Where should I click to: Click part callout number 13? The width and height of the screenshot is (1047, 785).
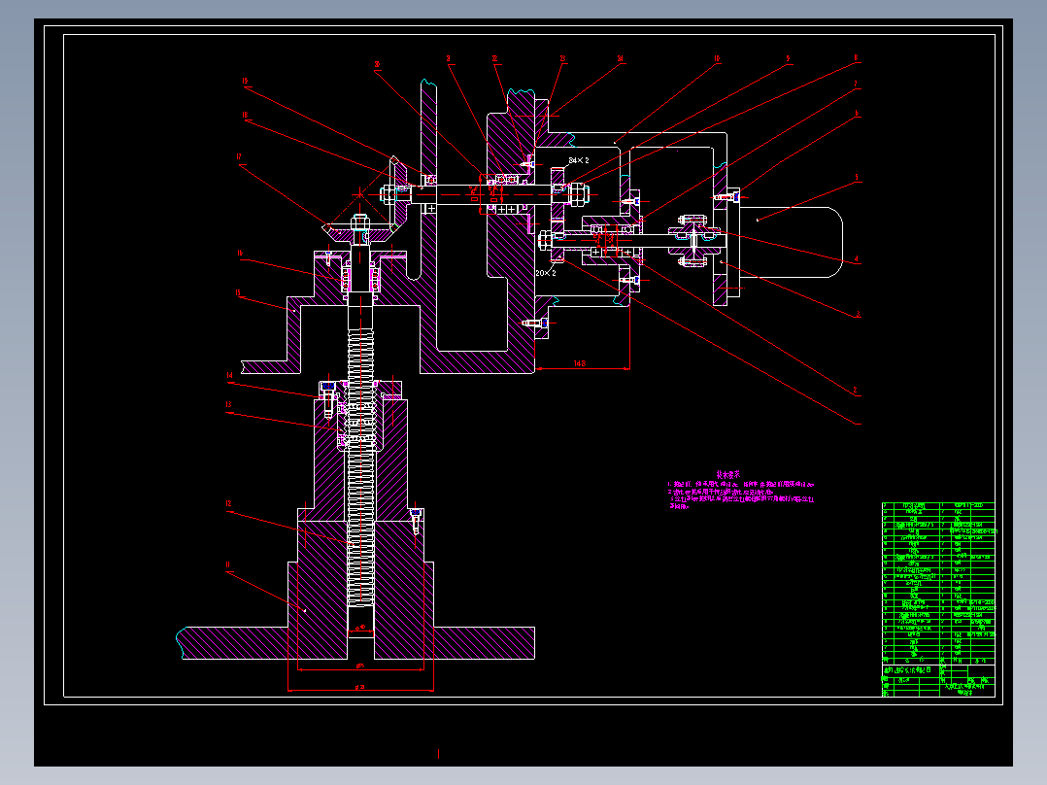(x=228, y=404)
